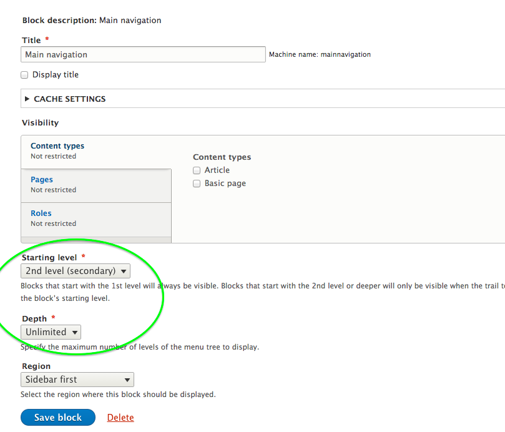Check the Article content type box

click(197, 170)
